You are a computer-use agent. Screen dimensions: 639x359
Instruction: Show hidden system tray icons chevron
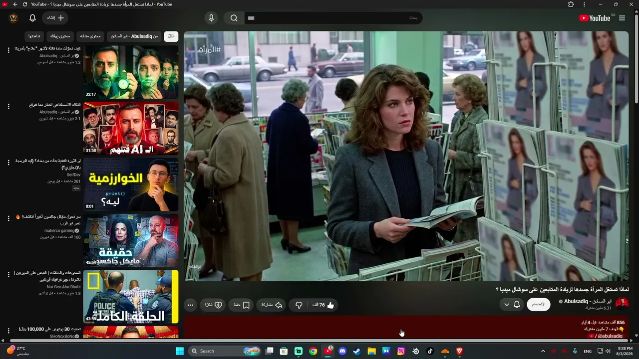click(x=543, y=351)
